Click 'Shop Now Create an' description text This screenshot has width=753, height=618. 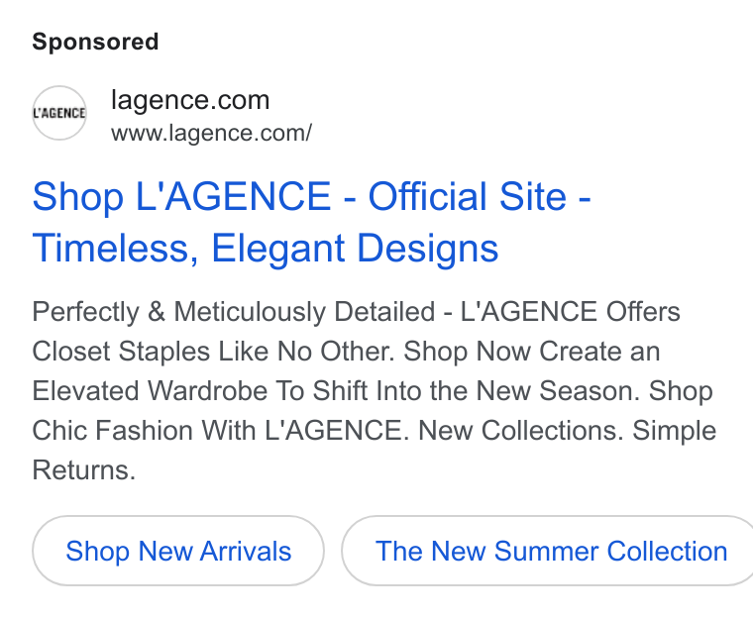(x=532, y=352)
